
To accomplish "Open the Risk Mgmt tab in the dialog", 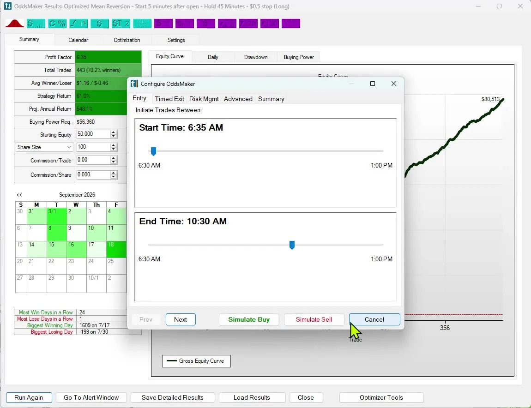I will coord(204,99).
